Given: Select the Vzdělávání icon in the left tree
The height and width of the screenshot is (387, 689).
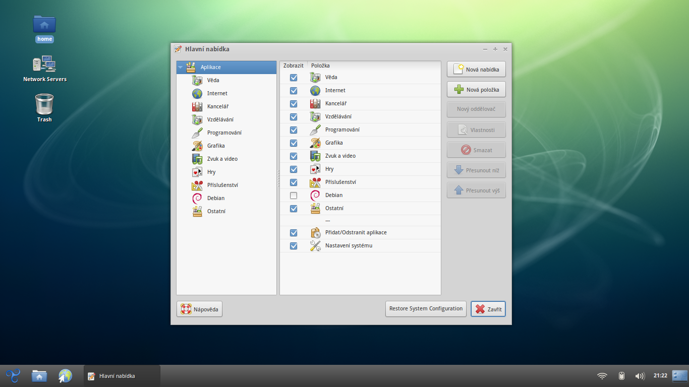Looking at the screenshot, I should point(197,119).
